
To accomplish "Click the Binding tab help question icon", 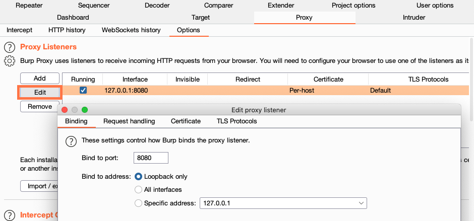I will point(71,141).
